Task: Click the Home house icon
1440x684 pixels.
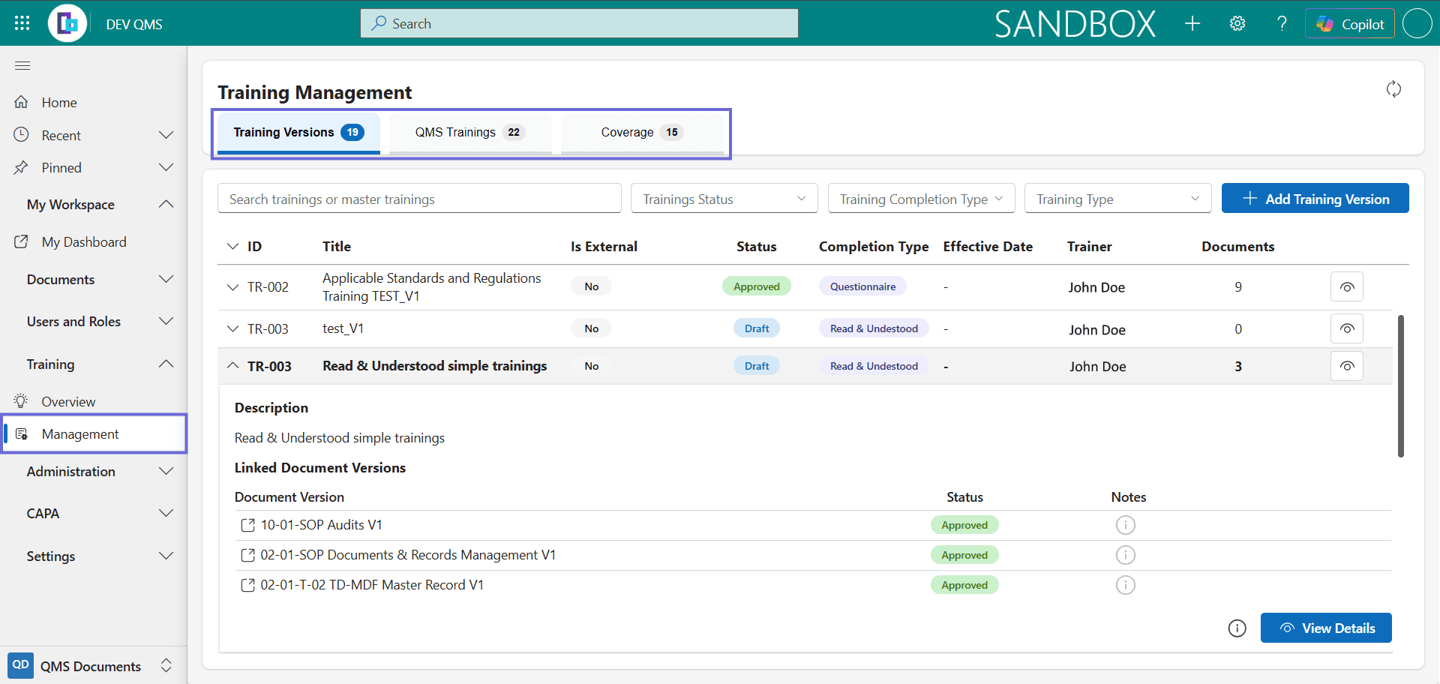Action: click(21, 102)
